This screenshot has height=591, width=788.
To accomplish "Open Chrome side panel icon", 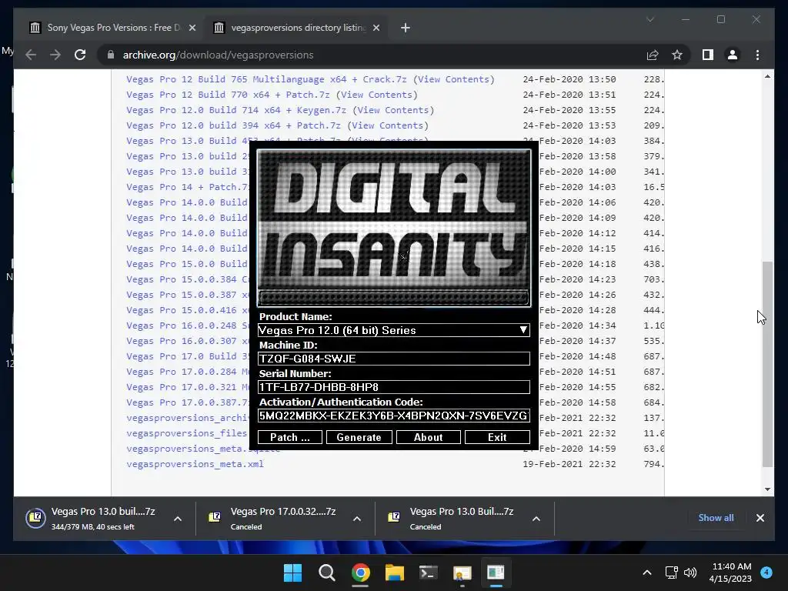I will click(708, 55).
